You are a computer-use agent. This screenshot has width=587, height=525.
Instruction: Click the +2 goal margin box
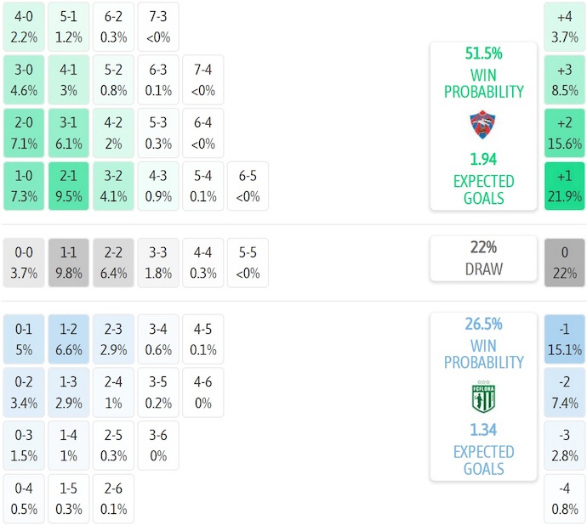[565, 133]
